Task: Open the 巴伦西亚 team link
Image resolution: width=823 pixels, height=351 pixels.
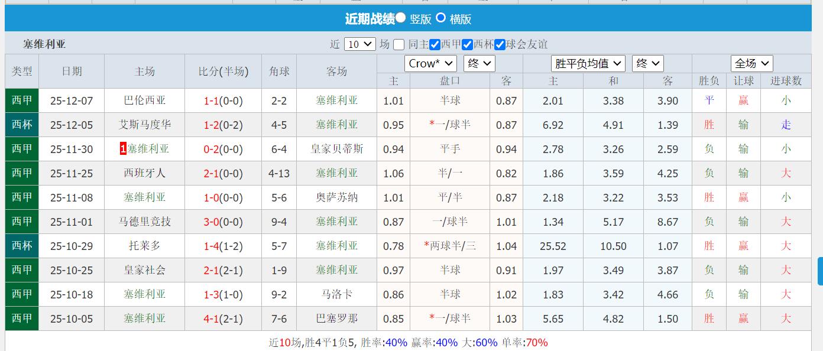Action: 144,100
